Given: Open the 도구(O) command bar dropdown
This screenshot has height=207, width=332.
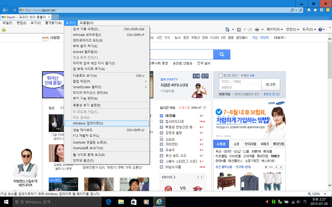Looking at the screenshot, I should (x=309, y=29).
